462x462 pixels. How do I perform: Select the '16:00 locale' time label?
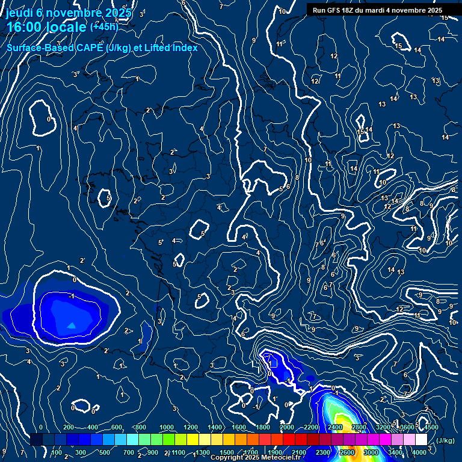[x=46, y=27]
